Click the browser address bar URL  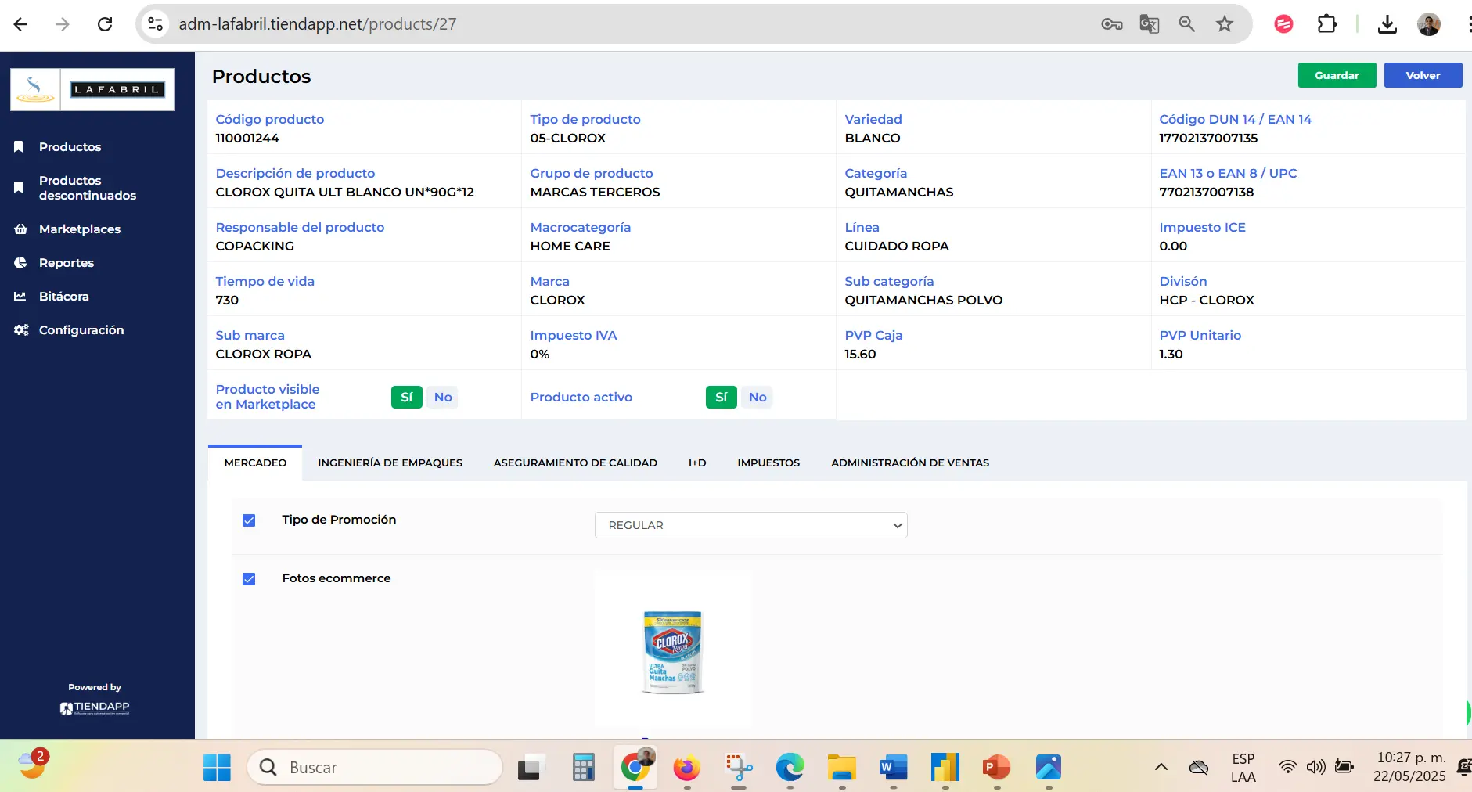[318, 24]
